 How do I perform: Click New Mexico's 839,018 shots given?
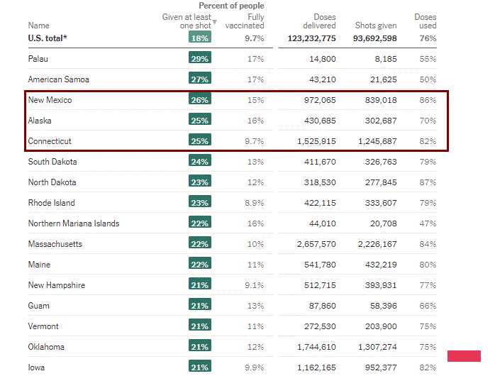[381, 100]
